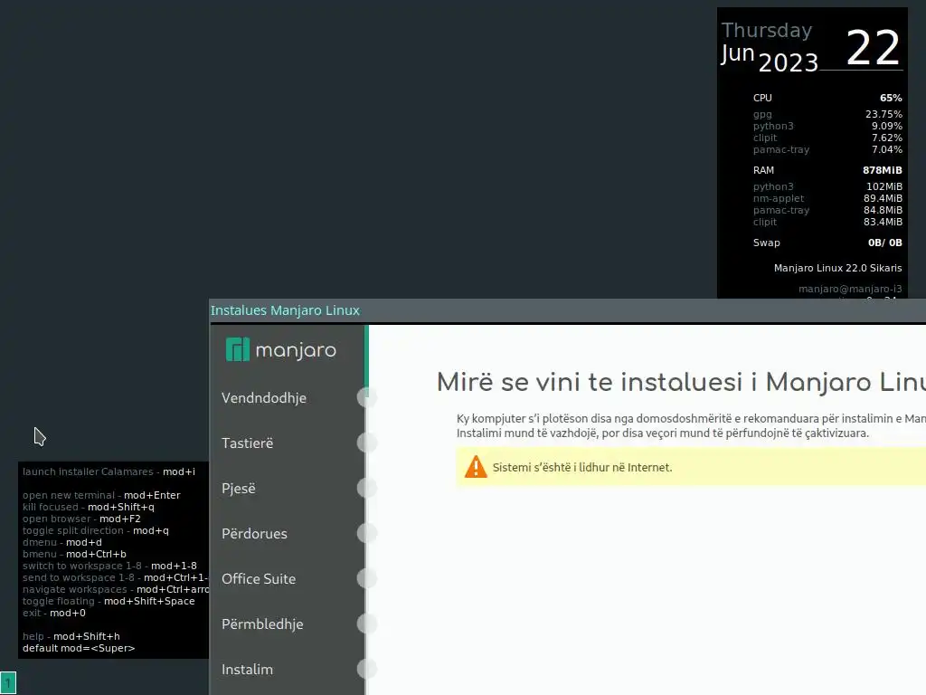This screenshot has height=695, width=926.
Task: Select the Pjesë step in sidebar
Action: tap(239, 488)
